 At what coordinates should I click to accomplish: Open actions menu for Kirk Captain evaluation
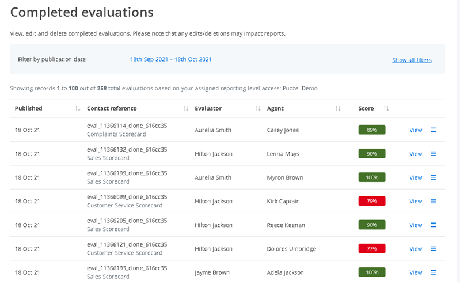pyautogui.click(x=434, y=201)
